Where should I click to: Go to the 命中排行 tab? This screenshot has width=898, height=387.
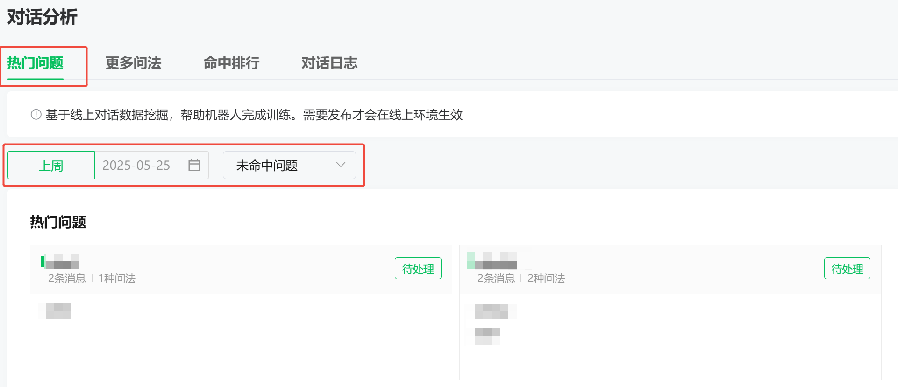231,63
